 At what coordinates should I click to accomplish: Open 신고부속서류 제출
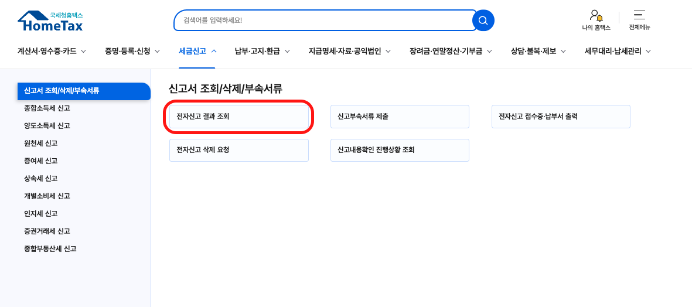point(400,117)
